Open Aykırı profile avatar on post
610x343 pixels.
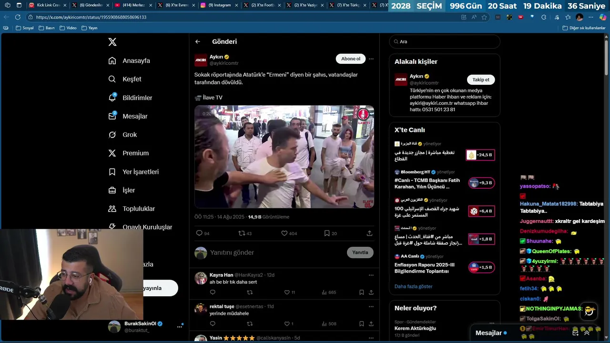tap(201, 60)
